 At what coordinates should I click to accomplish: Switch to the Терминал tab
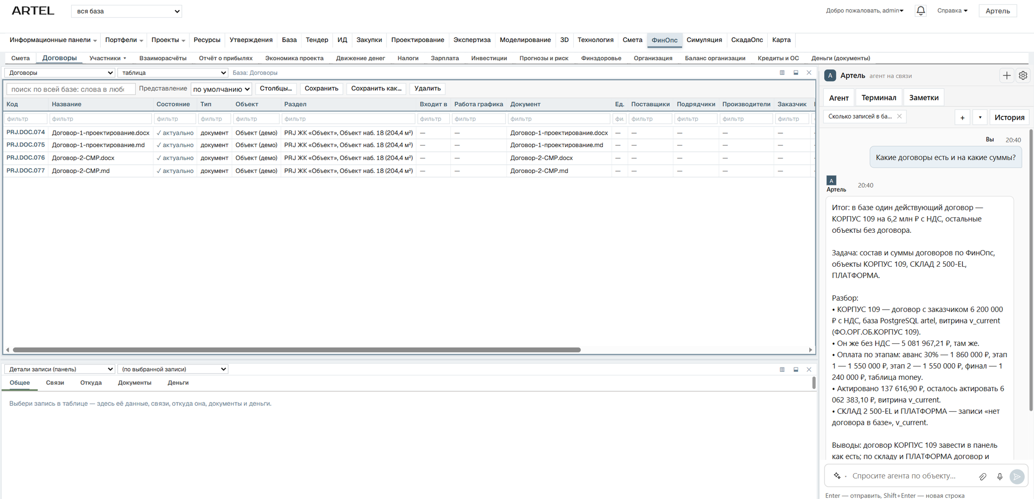click(879, 98)
